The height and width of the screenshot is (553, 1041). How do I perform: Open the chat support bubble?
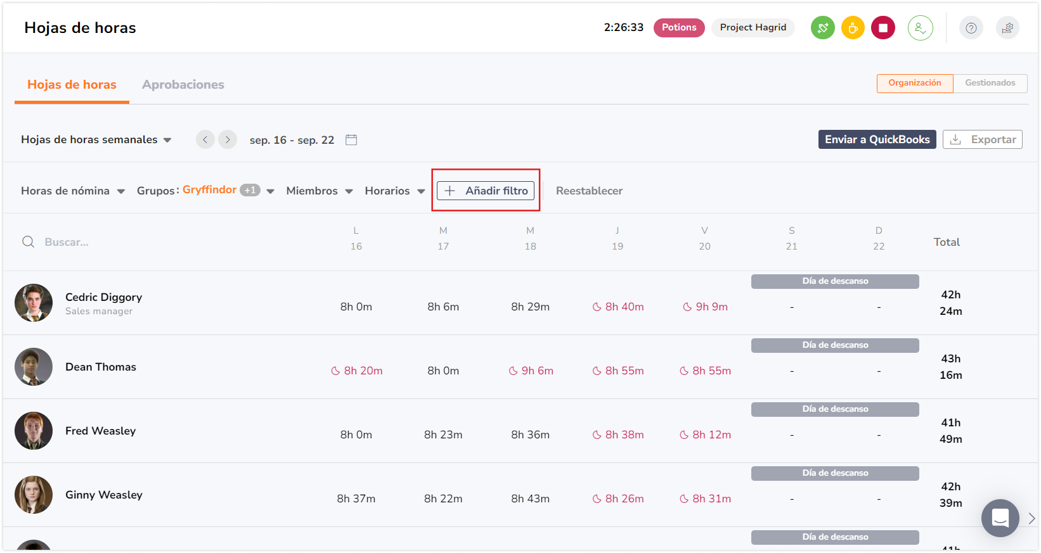[1000, 518]
